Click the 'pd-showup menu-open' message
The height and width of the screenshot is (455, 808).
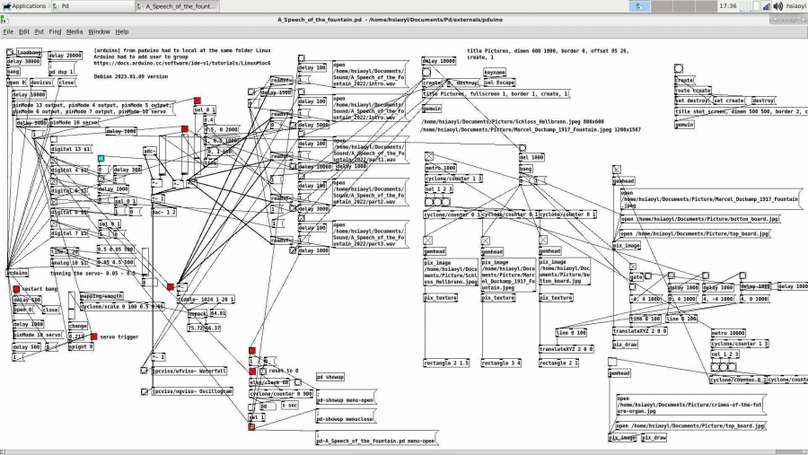pos(346,398)
